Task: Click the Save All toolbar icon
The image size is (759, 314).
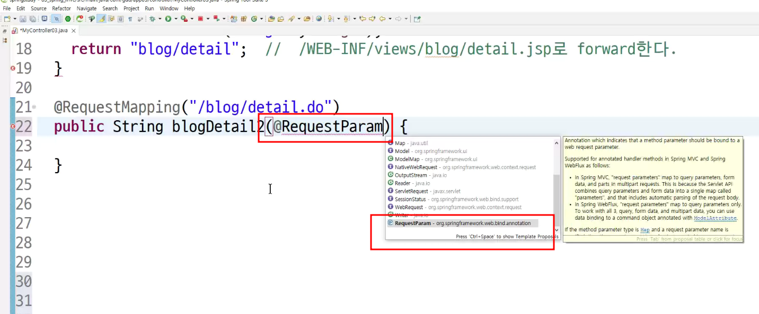Action: [x=32, y=19]
